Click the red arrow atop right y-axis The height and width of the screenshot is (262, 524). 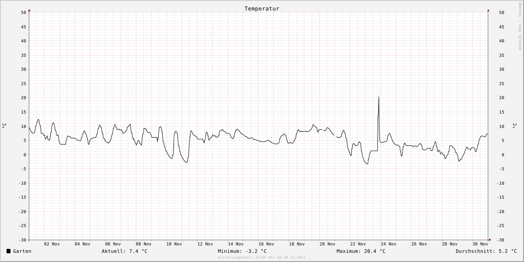coord(488,10)
